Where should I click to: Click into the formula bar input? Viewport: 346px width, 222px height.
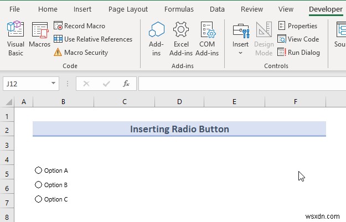pos(242,84)
